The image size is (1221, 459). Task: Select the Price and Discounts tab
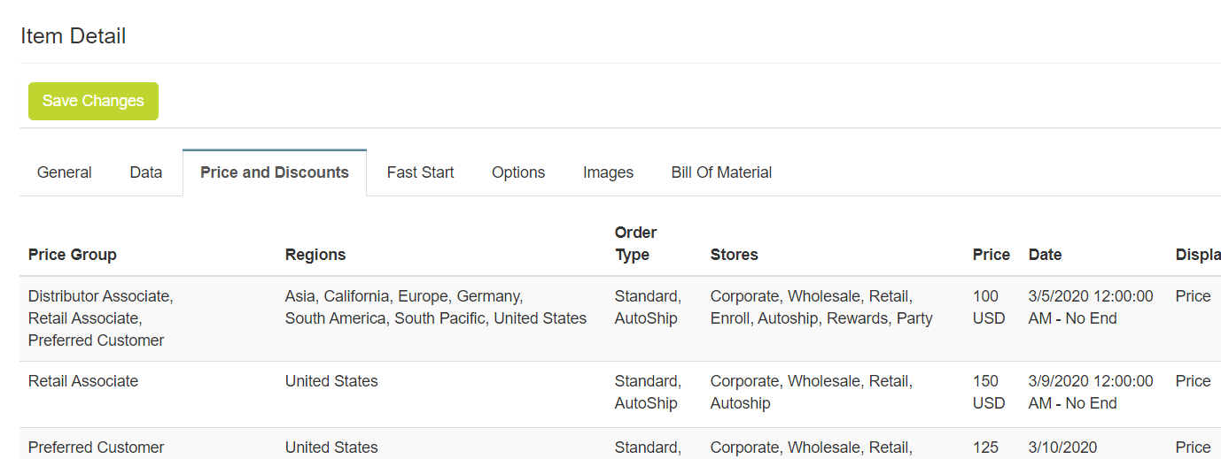[x=275, y=172]
